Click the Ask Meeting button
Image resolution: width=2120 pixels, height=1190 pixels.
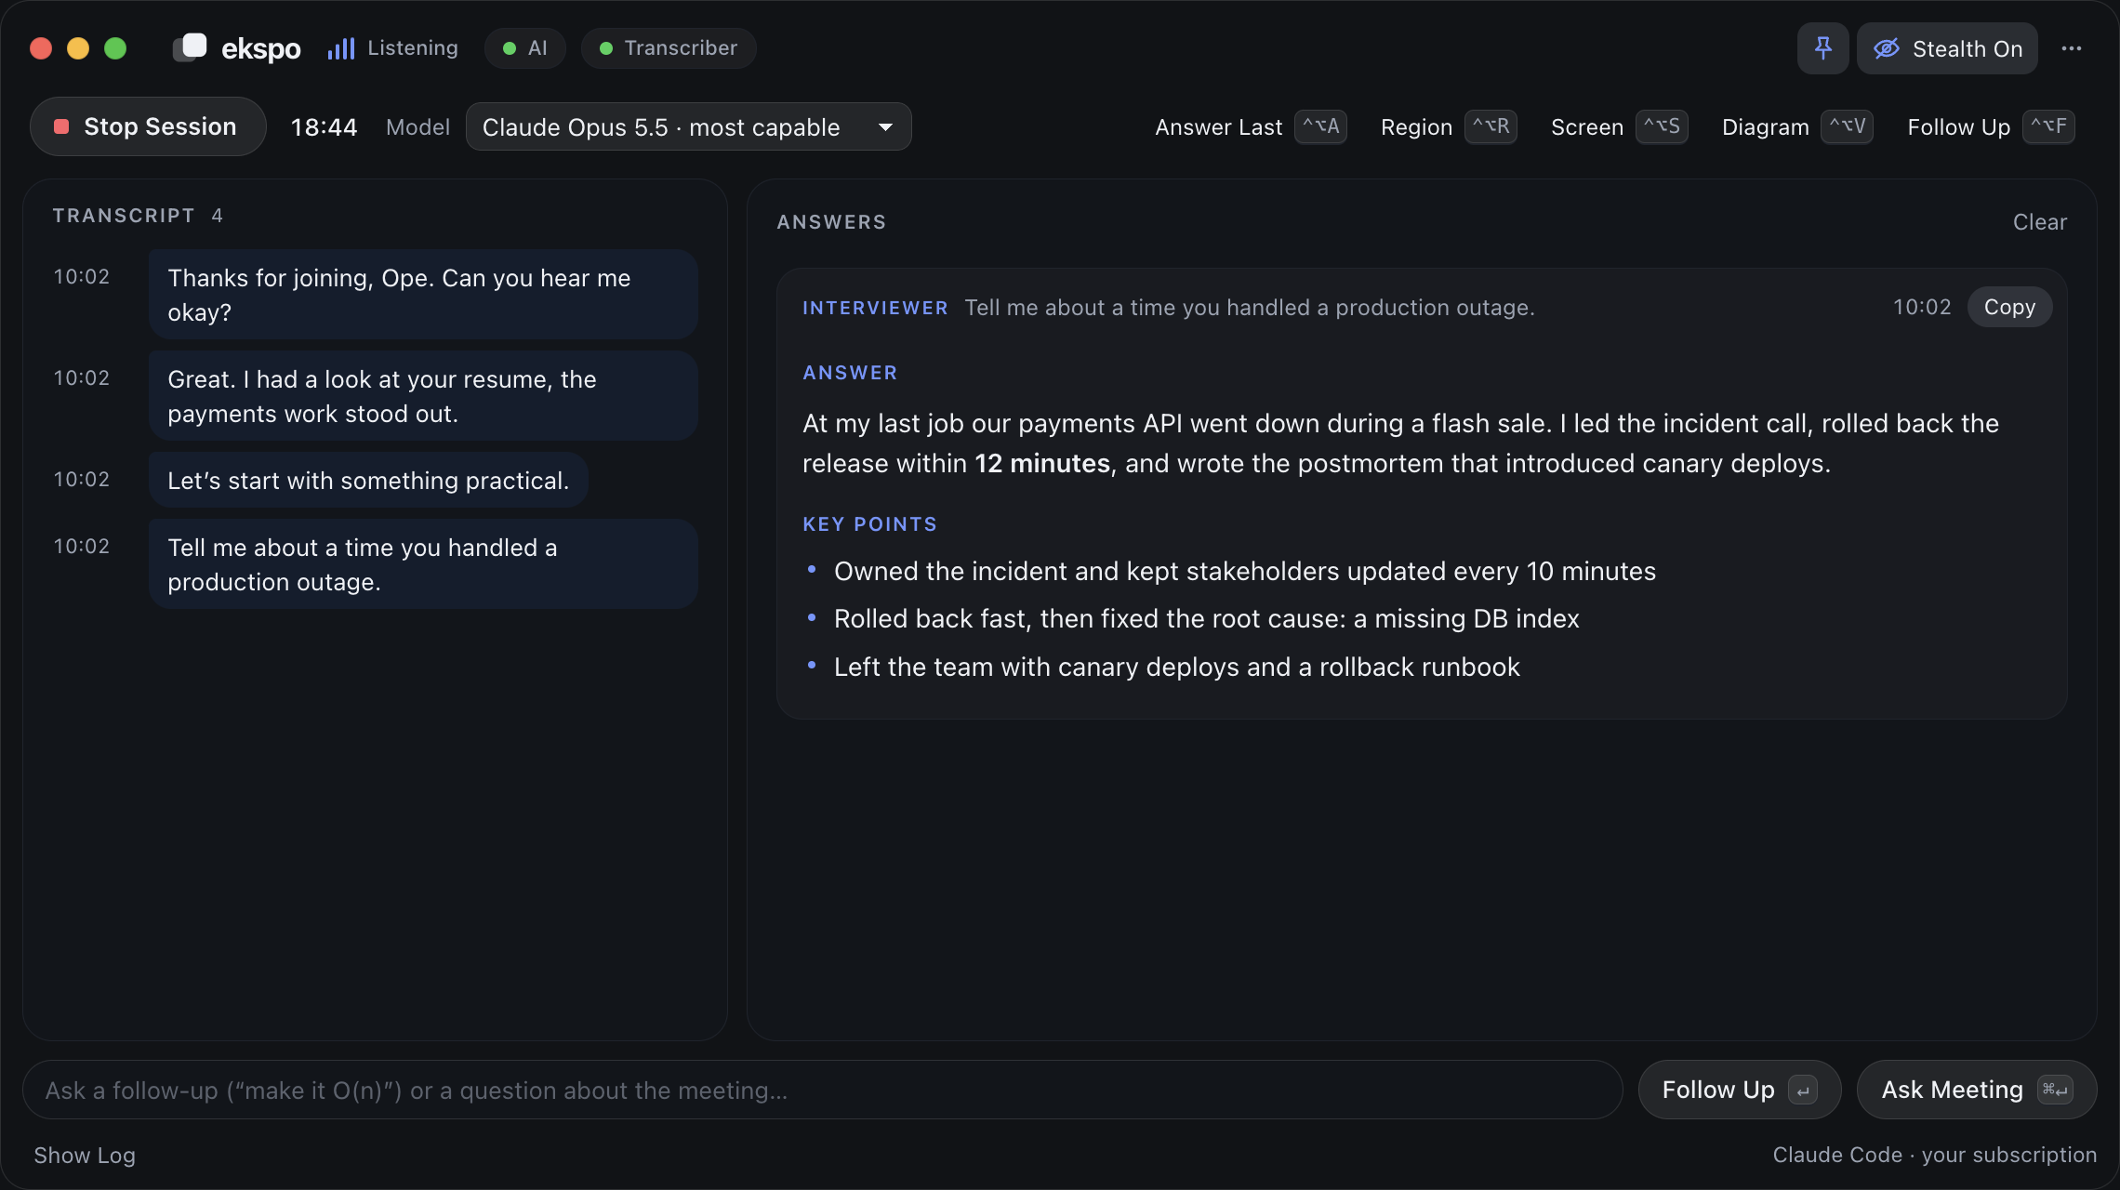(1976, 1090)
